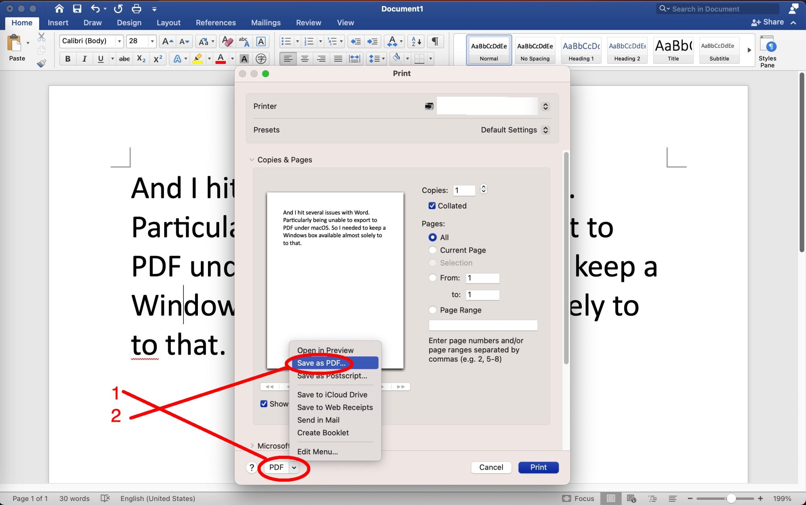
Task: Click the print icon in title bar
Action: (137, 8)
